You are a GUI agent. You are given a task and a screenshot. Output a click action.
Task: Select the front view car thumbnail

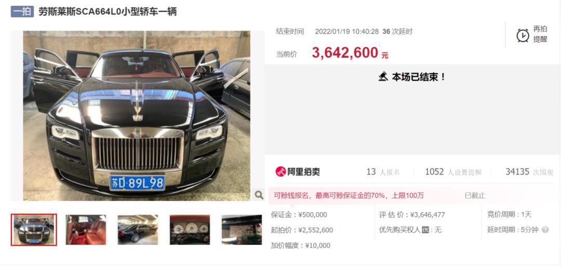(x=34, y=230)
